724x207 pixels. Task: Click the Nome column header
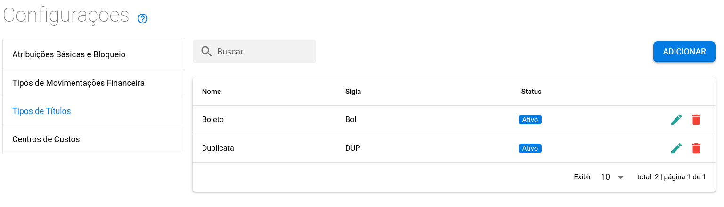[x=212, y=92]
